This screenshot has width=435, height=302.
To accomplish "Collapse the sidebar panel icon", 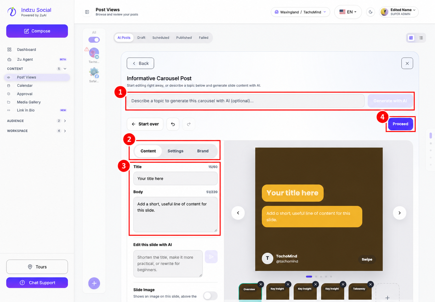I will tap(87, 12).
